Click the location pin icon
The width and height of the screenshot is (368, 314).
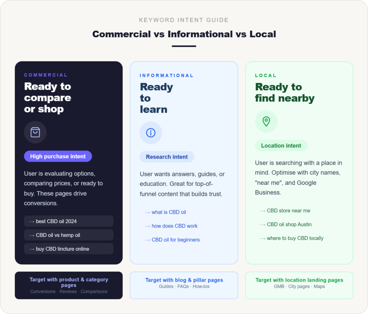[x=266, y=121]
